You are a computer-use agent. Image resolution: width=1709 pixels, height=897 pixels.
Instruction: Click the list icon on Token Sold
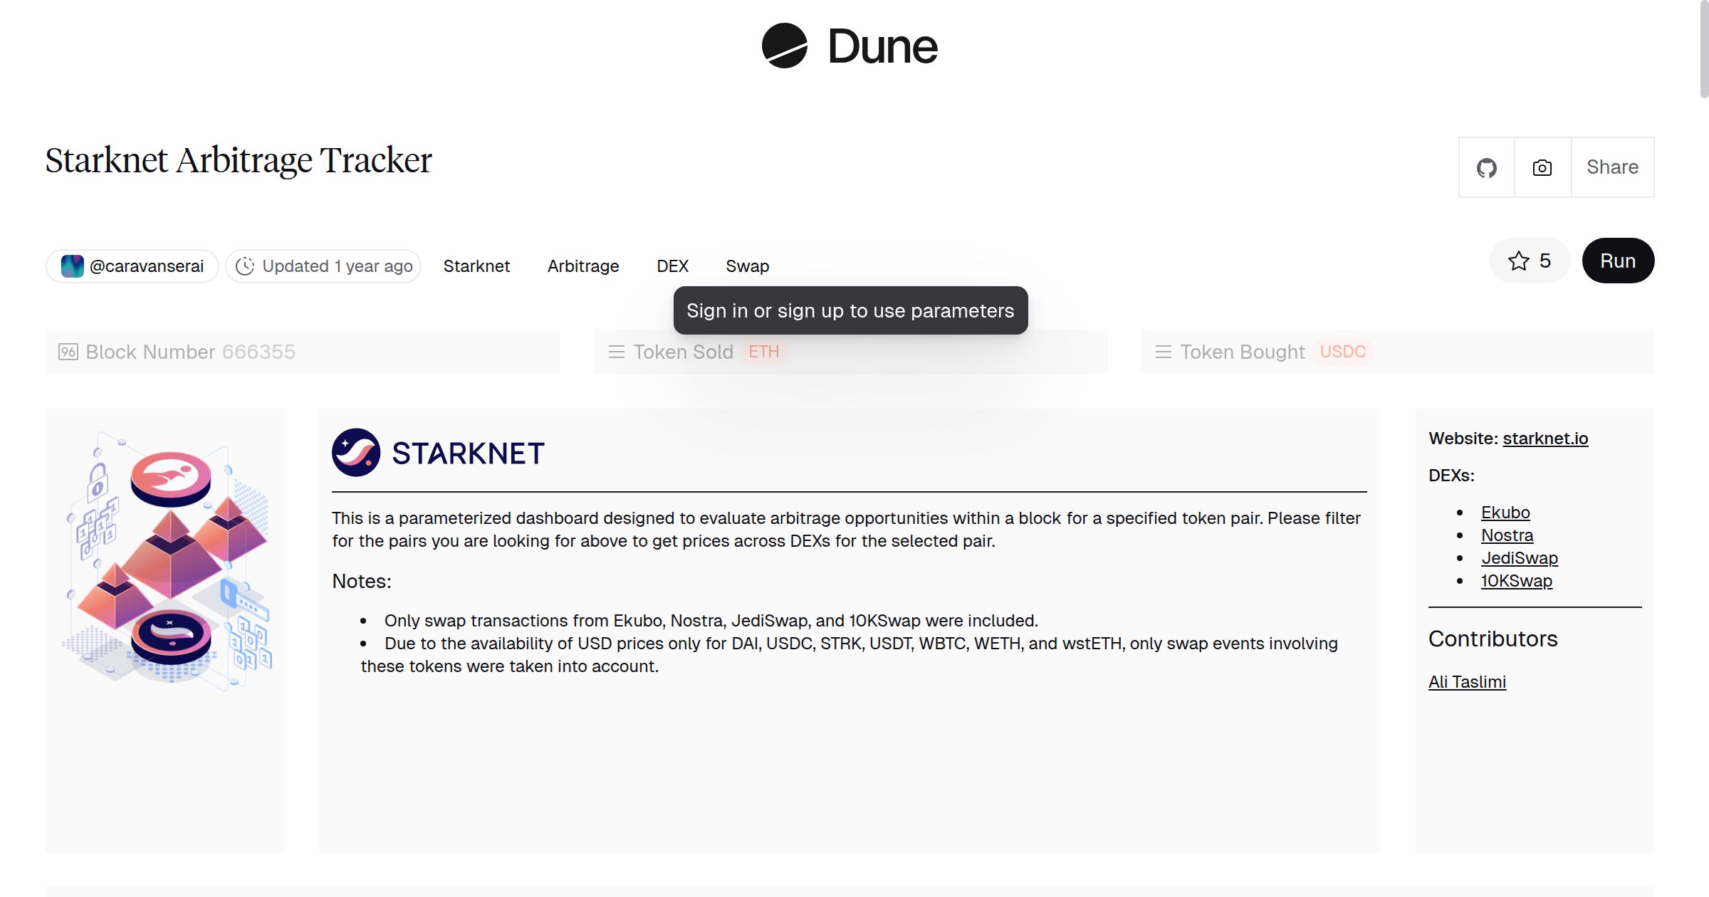tap(617, 351)
